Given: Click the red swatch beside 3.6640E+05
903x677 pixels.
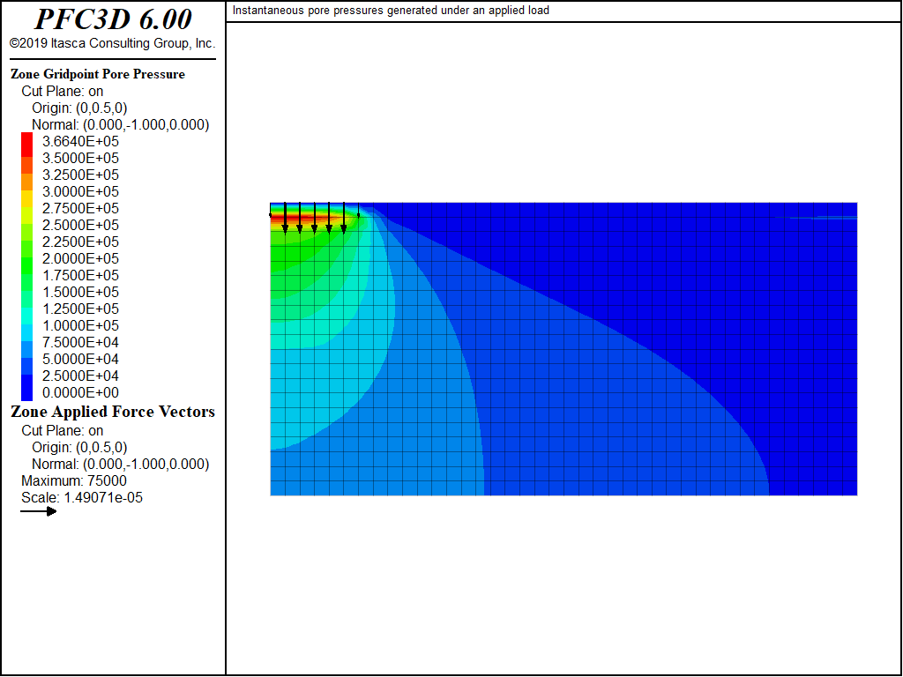Looking at the screenshot, I should click(x=27, y=145).
